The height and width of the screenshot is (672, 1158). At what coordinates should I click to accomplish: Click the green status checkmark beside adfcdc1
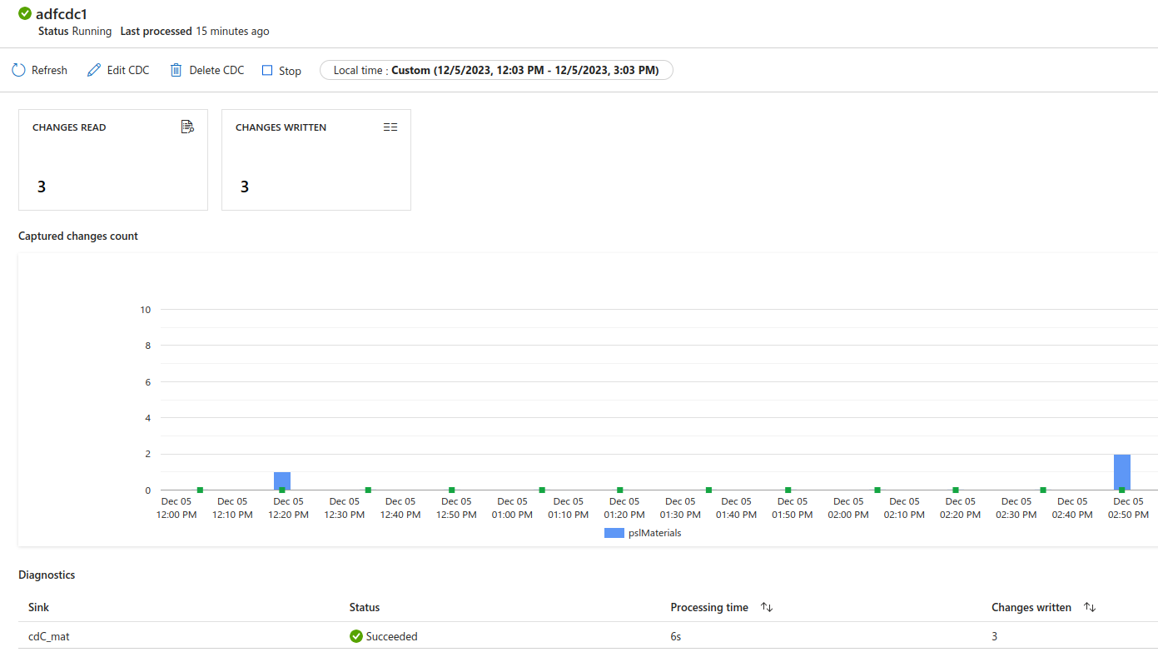click(25, 13)
